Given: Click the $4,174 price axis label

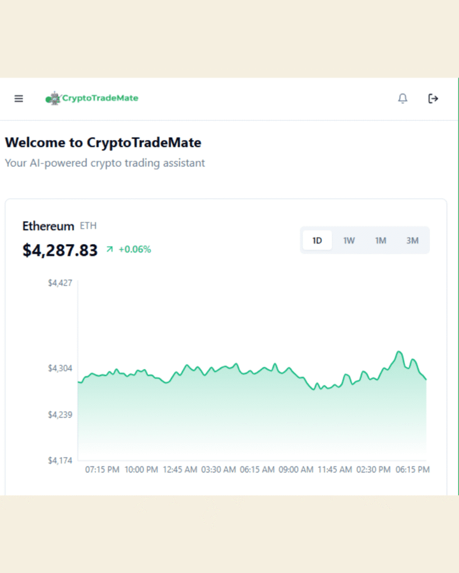Looking at the screenshot, I should click(x=60, y=461).
